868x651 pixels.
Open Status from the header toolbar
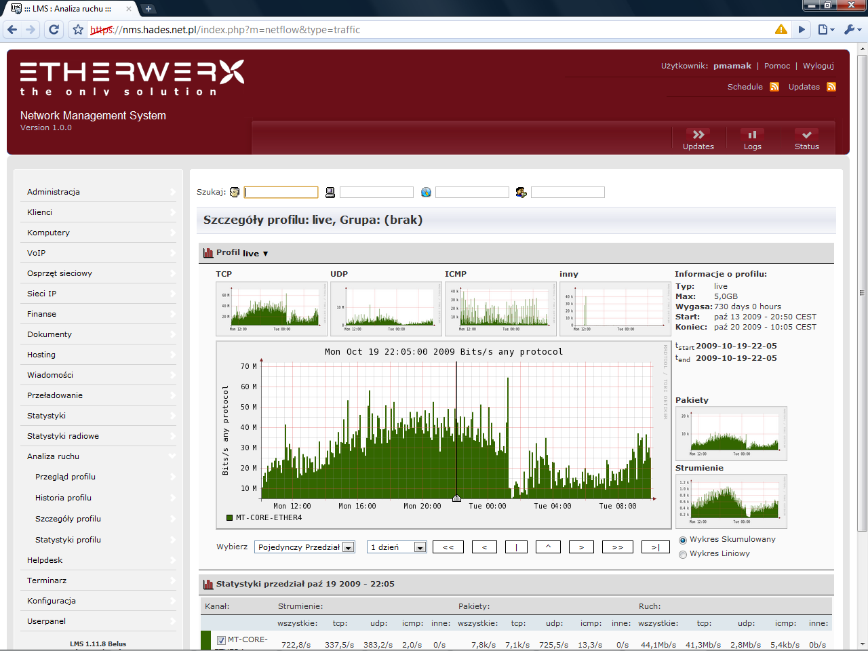(807, 140)
